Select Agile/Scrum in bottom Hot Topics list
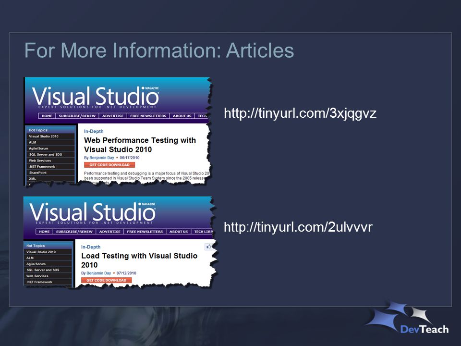Screen dimensions: 461x346 [48, 264]
